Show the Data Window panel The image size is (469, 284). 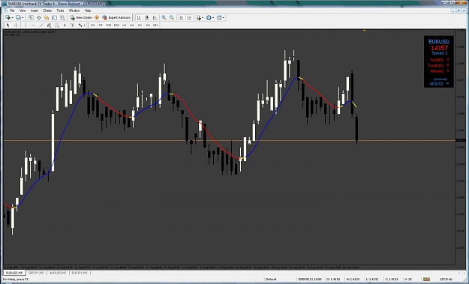pyautogui.click(x=39, y=18)
